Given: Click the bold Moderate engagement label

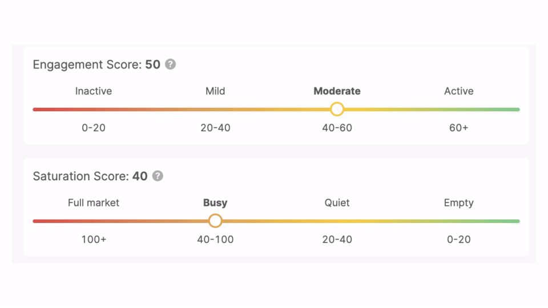Looking at the screenshot, I should tap(337, 91).
